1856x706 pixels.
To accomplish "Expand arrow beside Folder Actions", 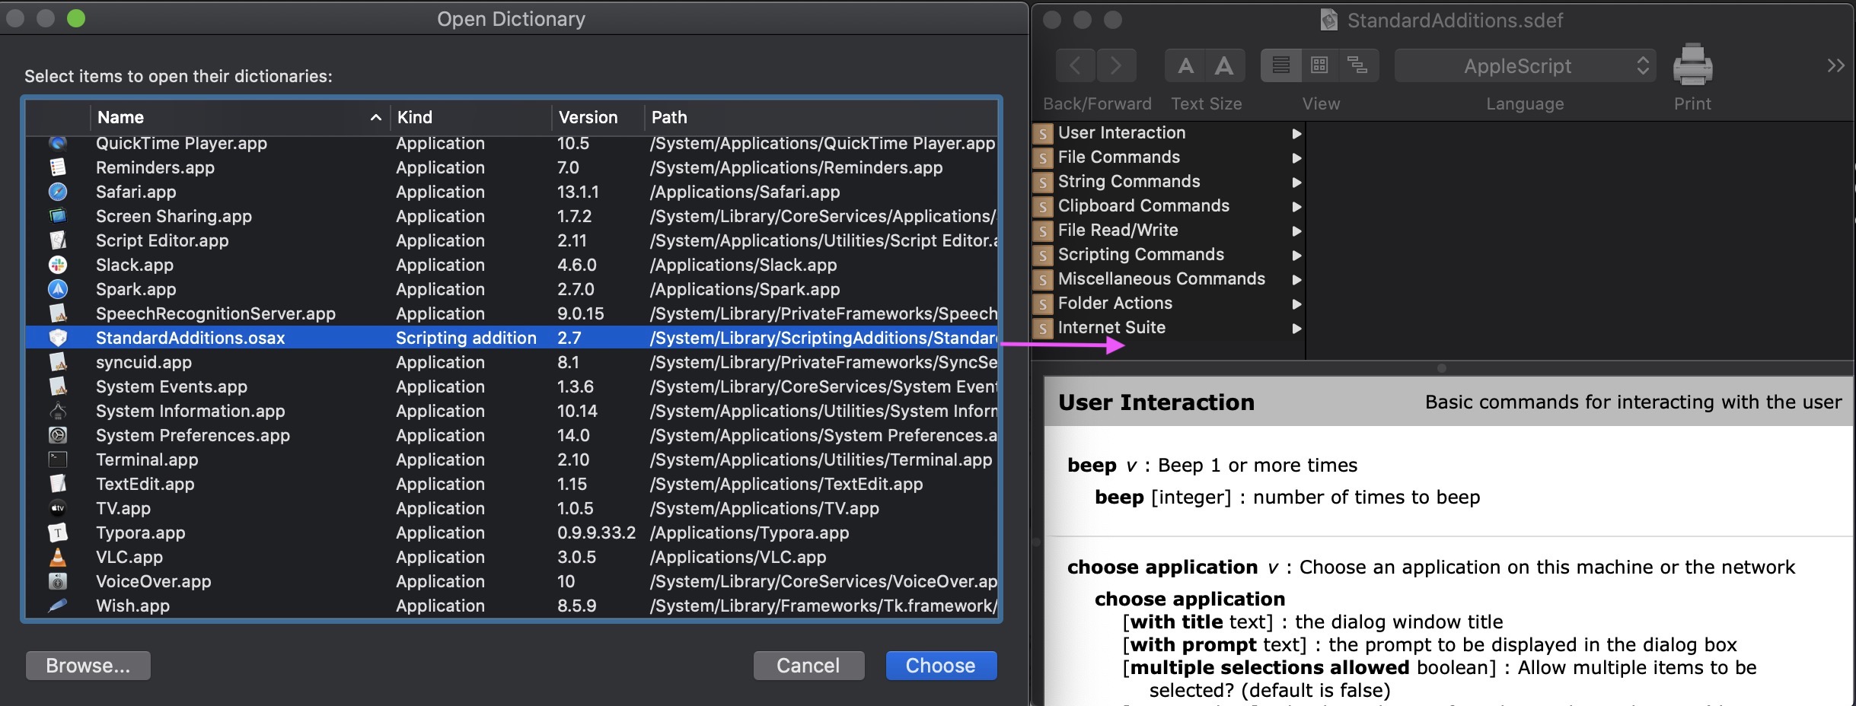I will (x=1296, y=304).
